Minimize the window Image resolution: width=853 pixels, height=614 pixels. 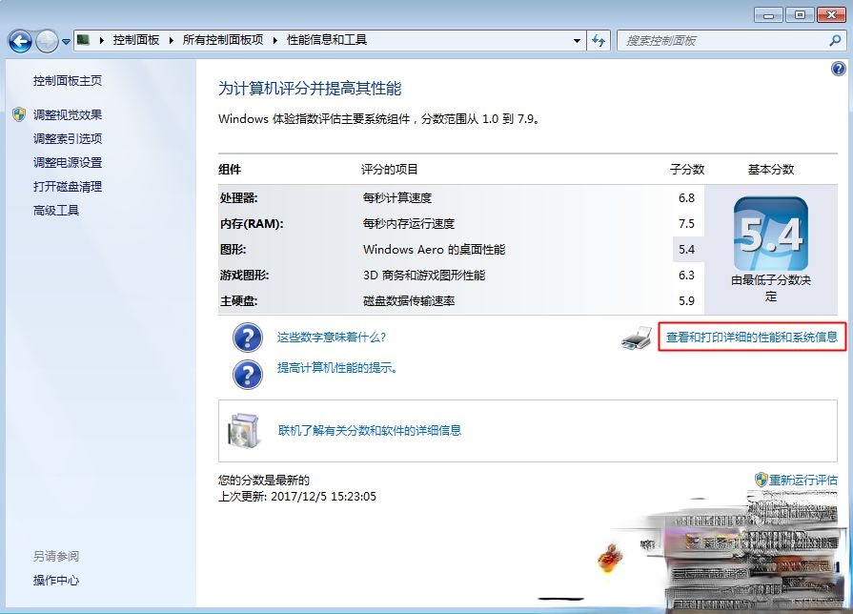769,15
